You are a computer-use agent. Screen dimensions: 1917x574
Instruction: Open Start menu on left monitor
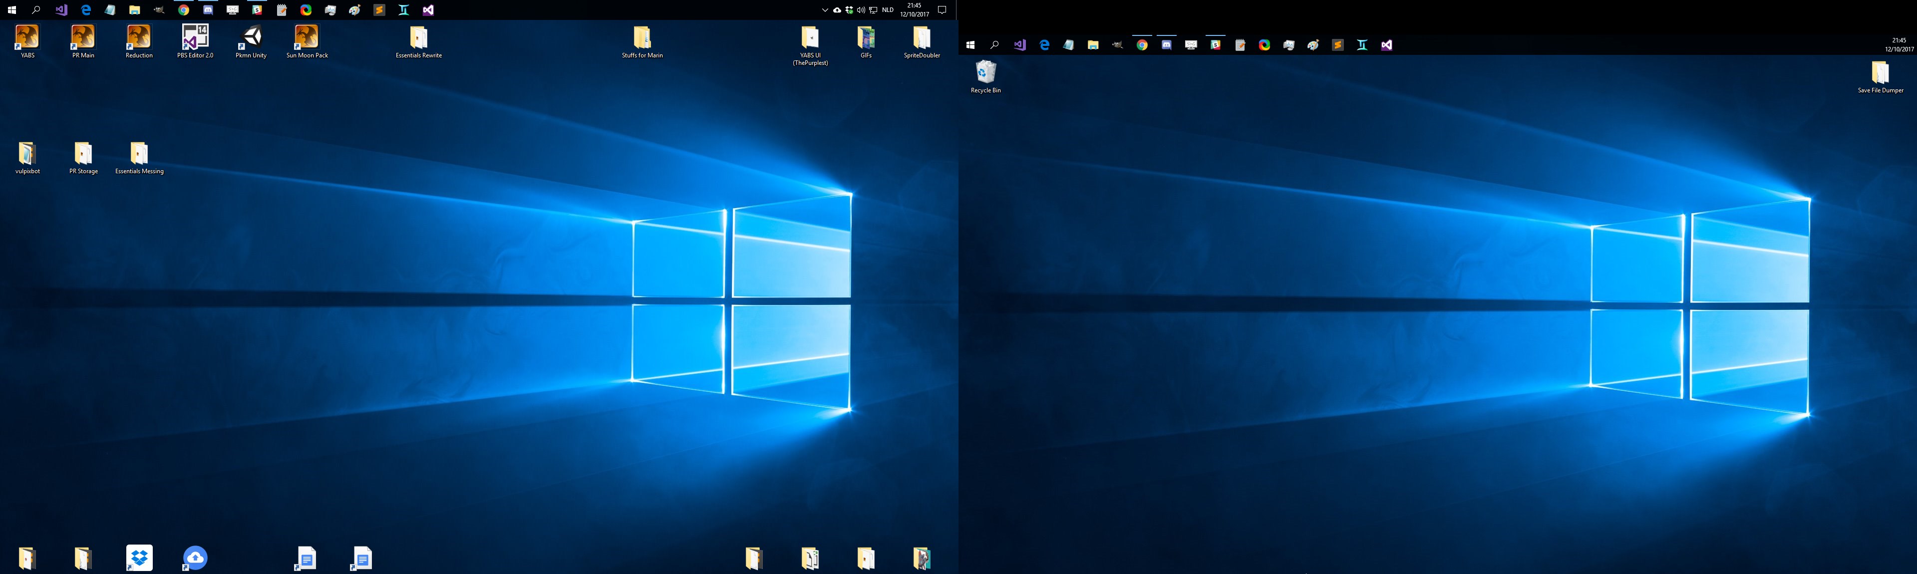(x=11, y=10)
